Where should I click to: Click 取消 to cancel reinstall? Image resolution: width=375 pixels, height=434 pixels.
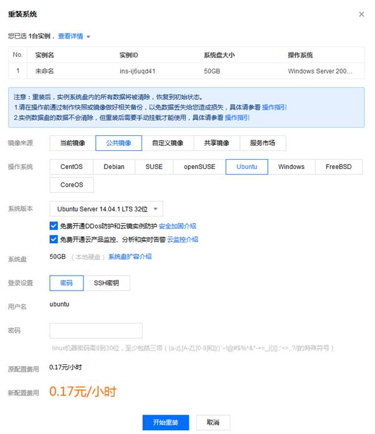click(x=213, y=422)
